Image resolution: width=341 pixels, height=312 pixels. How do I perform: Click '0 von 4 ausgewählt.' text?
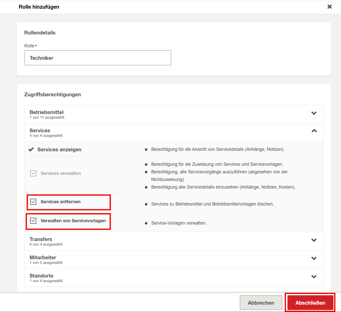[46, 244]
